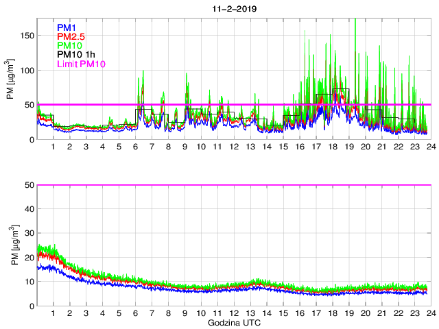
Task: Click the magenta Limit PM10 legend label
Action: click(x=82, y=64)
